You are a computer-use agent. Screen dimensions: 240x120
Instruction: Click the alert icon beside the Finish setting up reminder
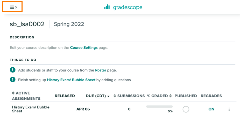pyautogui.click(x=12, y=79)
